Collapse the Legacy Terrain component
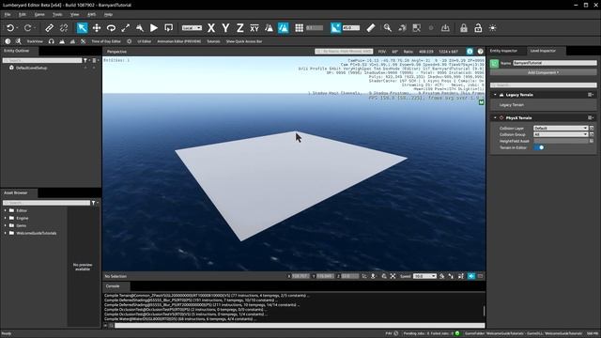601x338 pixels. tap(495, 95)
